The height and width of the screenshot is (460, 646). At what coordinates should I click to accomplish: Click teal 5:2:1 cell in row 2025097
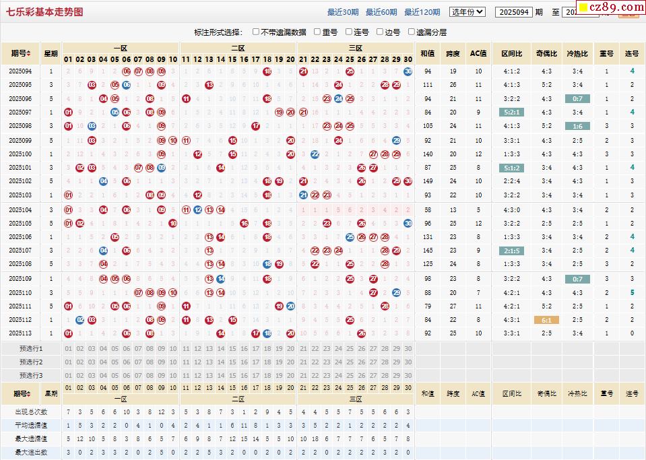(511, 112)
